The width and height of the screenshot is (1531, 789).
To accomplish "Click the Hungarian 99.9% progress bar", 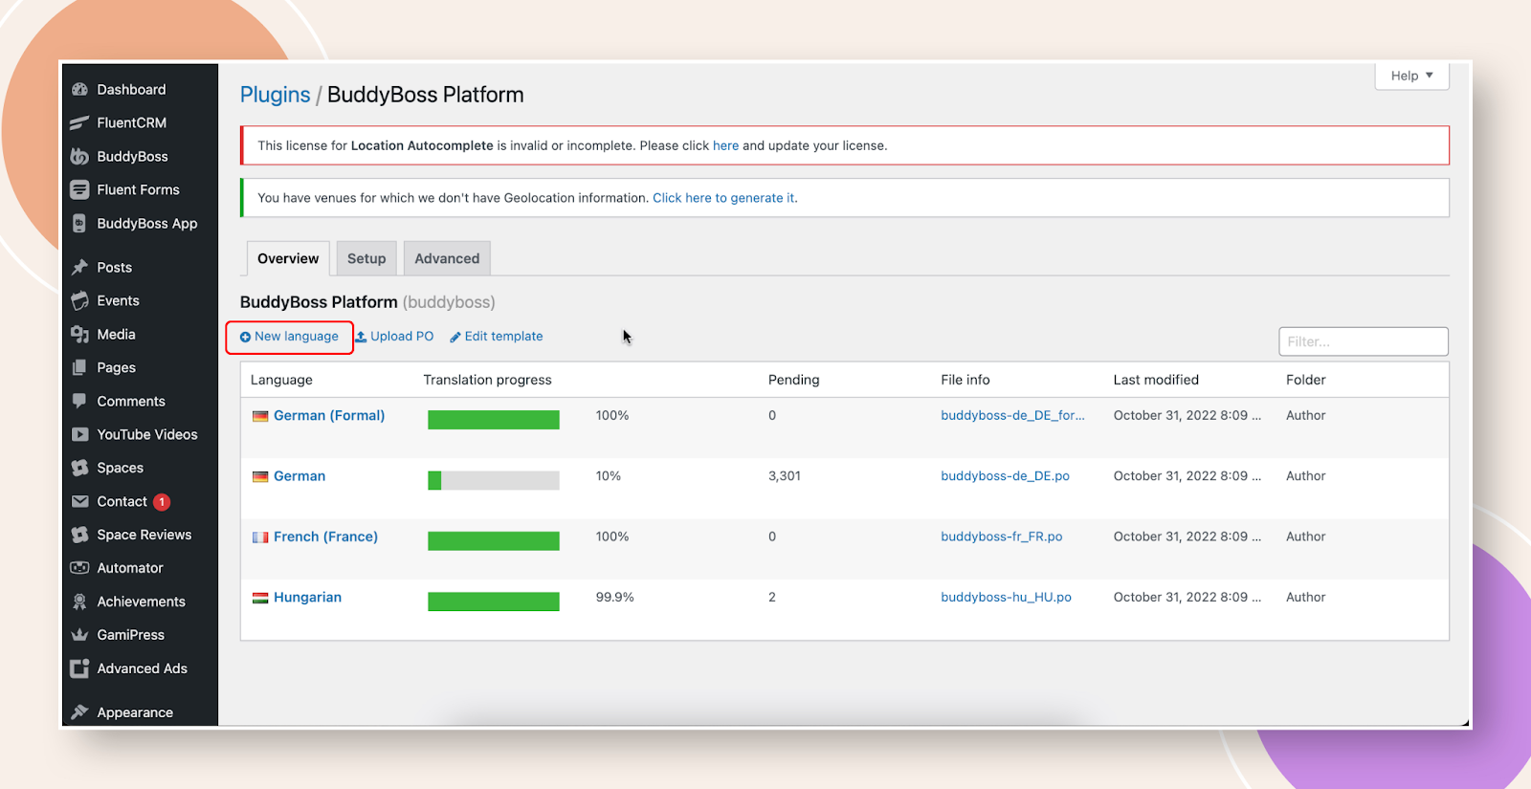I will 494,602.
